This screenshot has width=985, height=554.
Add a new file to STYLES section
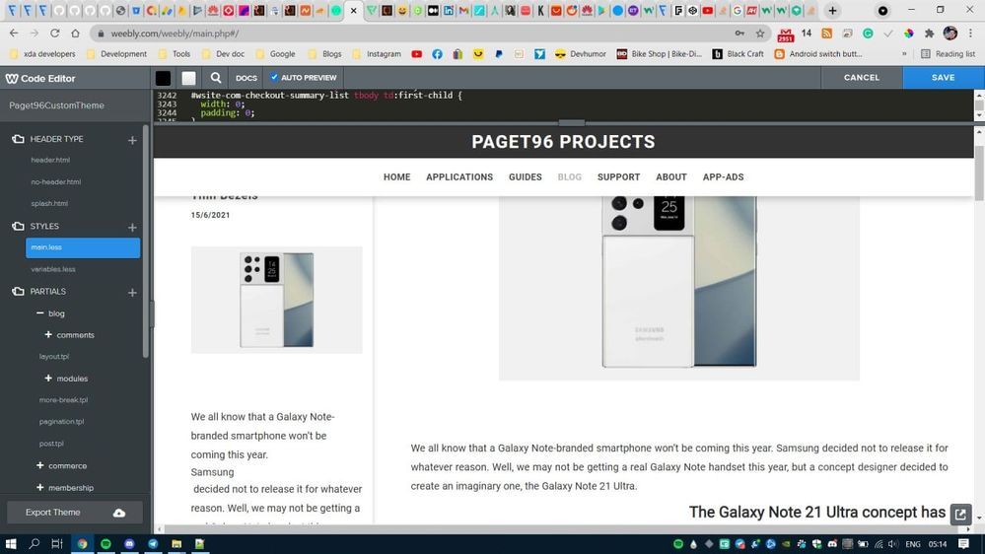click(x=132, y=227)
